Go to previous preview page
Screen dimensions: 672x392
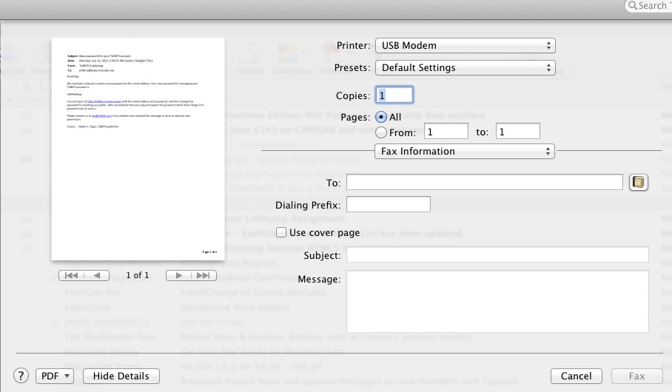point(96,275)
